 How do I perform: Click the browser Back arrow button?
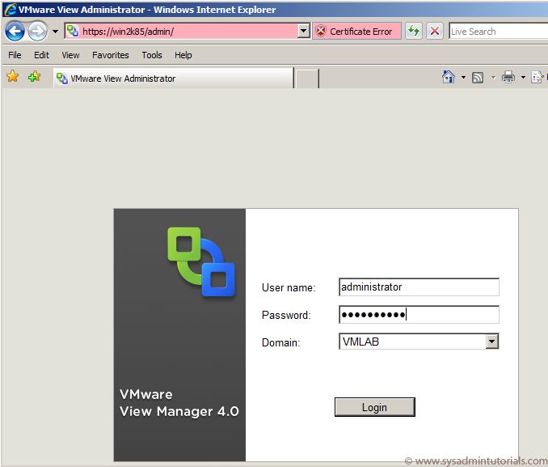click(15, 31)
